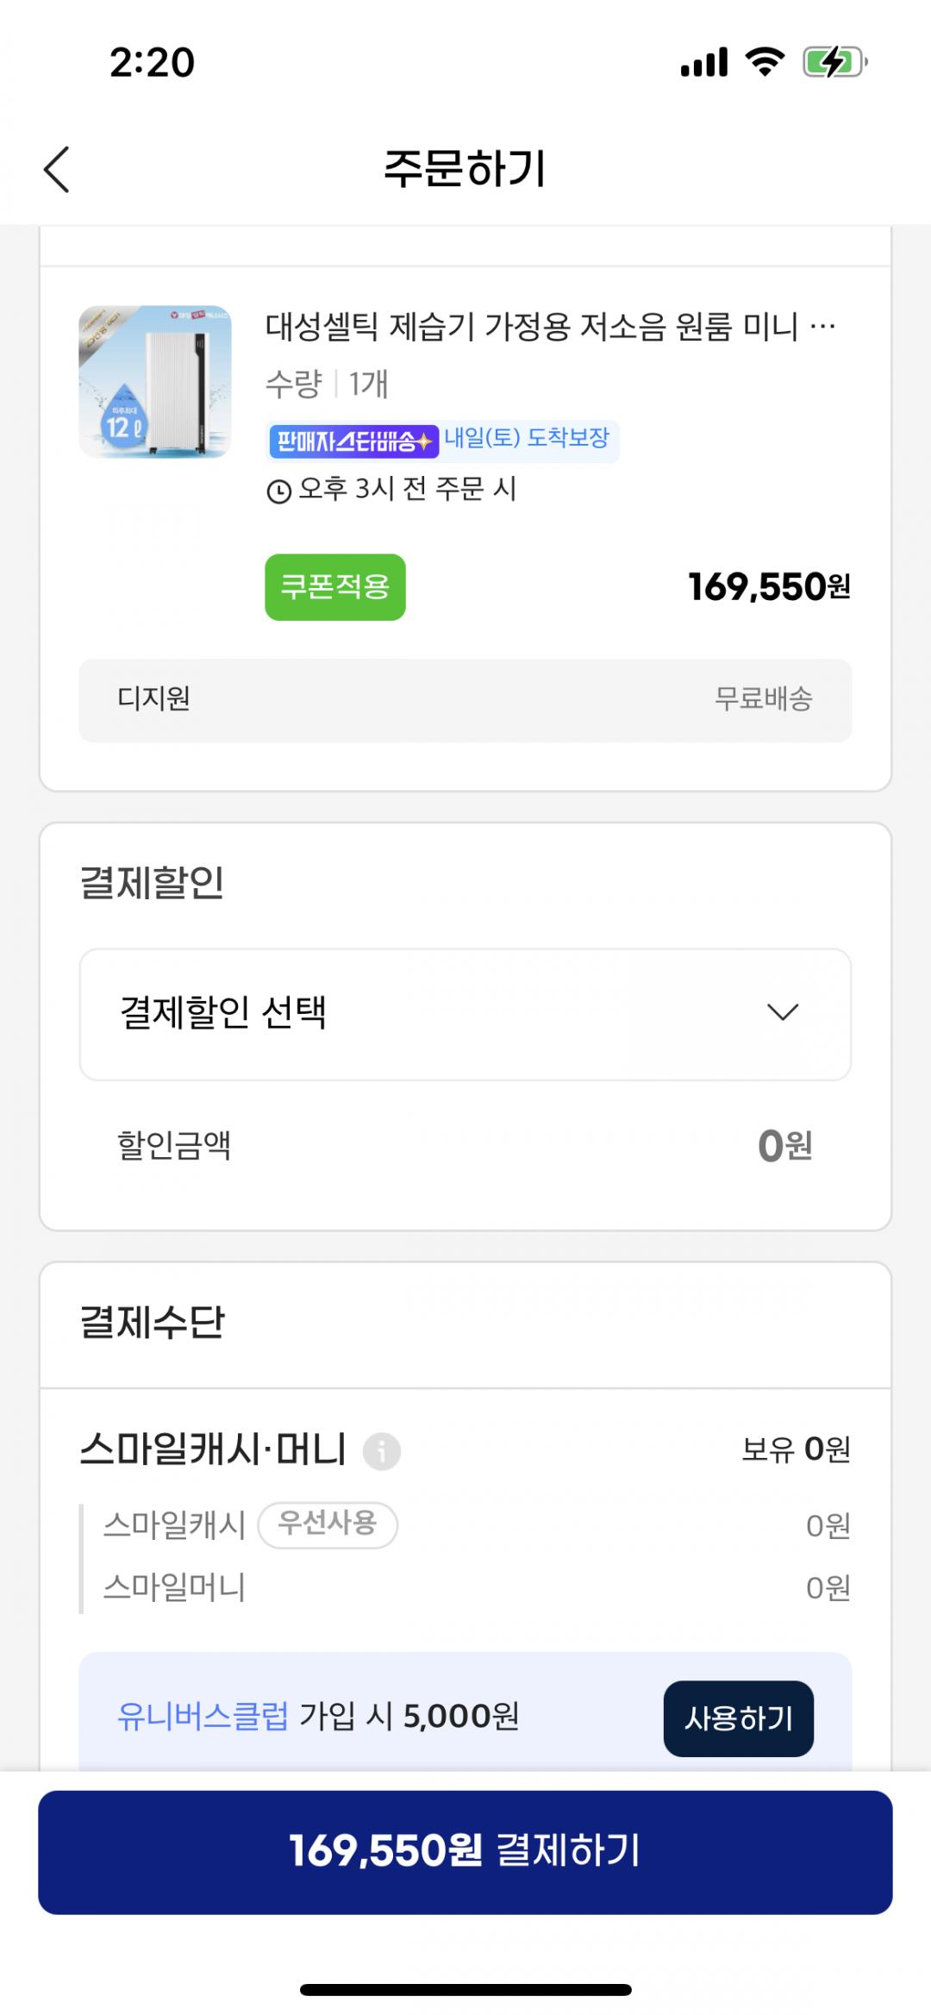Tap the battery charging icon

coord(834,62)
